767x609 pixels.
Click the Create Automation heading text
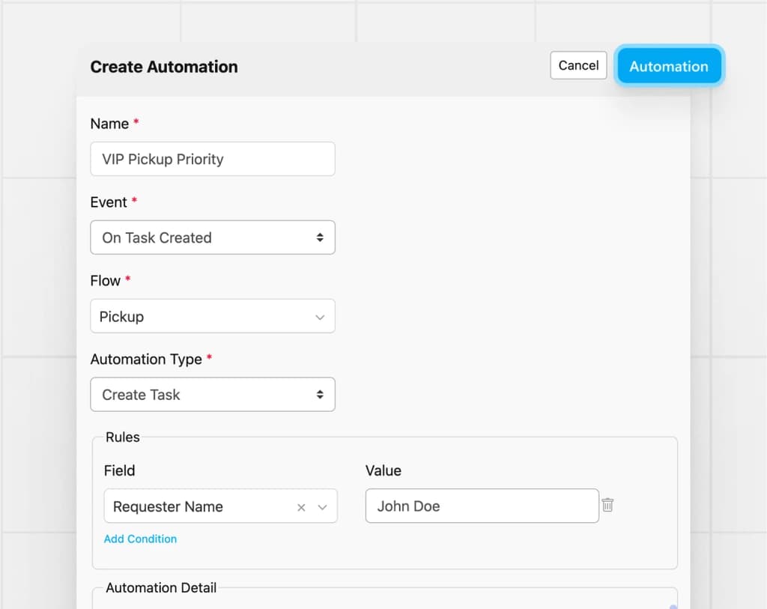click(164, 67)
